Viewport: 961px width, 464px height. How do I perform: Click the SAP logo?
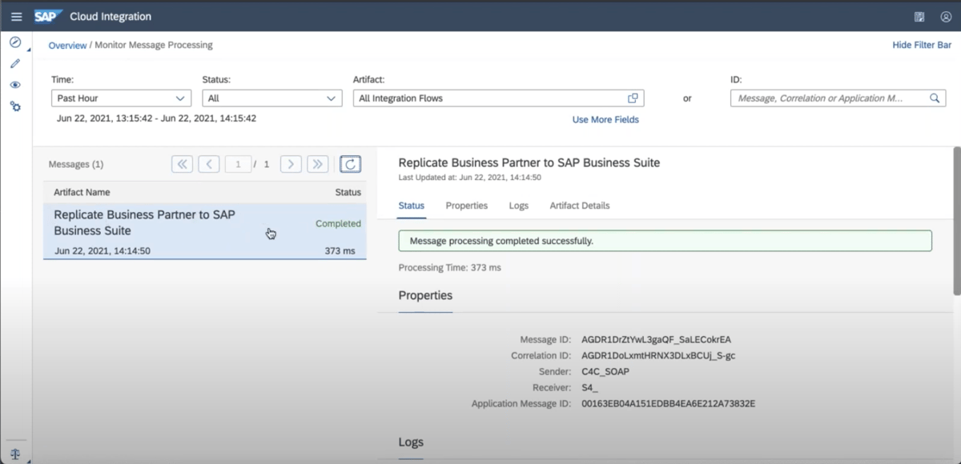pos(47,16)
